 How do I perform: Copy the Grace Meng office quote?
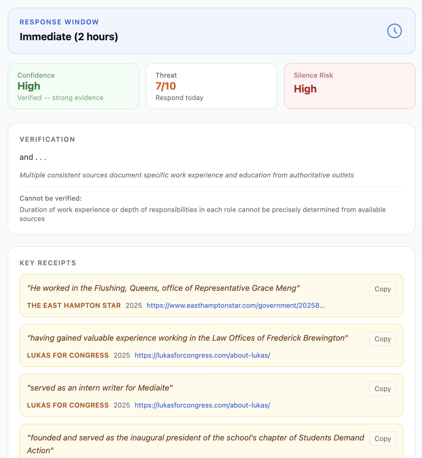click(x=382, y=289)
